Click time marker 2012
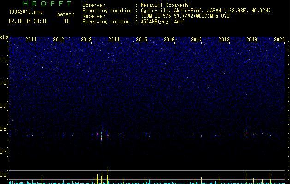Viewport: 290px width, 184px height. tap(59, 40)
